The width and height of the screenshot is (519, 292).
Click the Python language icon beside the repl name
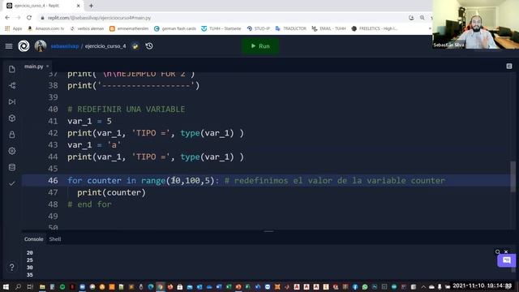(x=135, y=46)
